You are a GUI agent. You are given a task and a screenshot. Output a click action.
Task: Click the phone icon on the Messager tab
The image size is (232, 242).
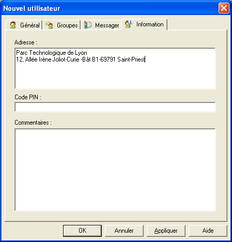(88, 25)
